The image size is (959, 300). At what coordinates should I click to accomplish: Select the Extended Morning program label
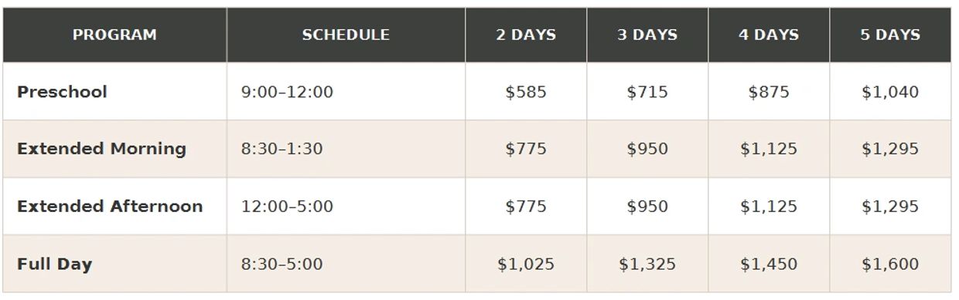coord(101,149)
